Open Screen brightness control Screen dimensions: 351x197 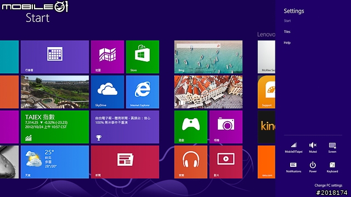point(332,148)
